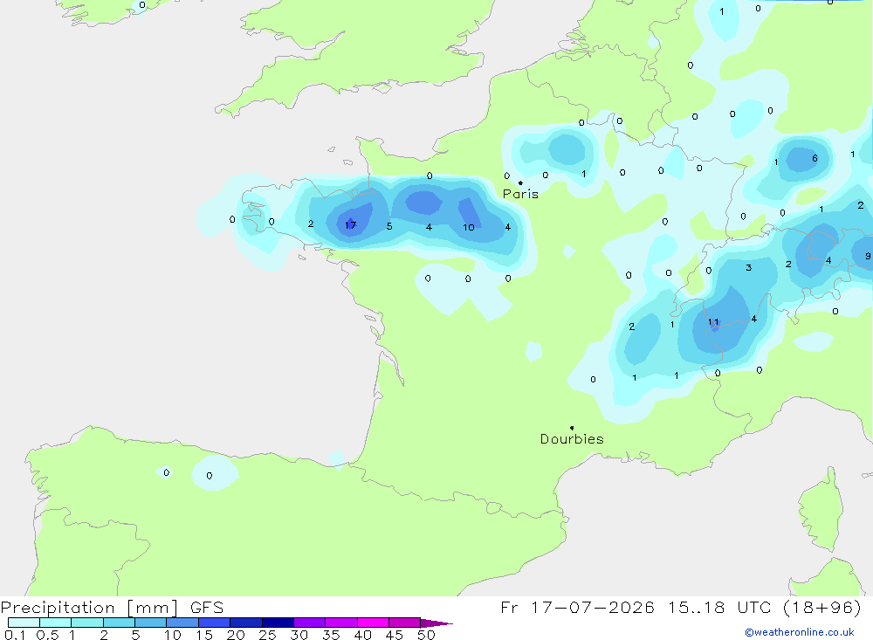Click the 5 mm value beside the 17
The image size is (873, 640).
[389, 226]
